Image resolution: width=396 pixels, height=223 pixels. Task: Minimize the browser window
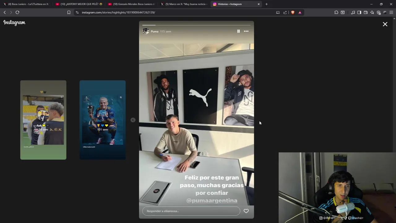tap(371, 4)
